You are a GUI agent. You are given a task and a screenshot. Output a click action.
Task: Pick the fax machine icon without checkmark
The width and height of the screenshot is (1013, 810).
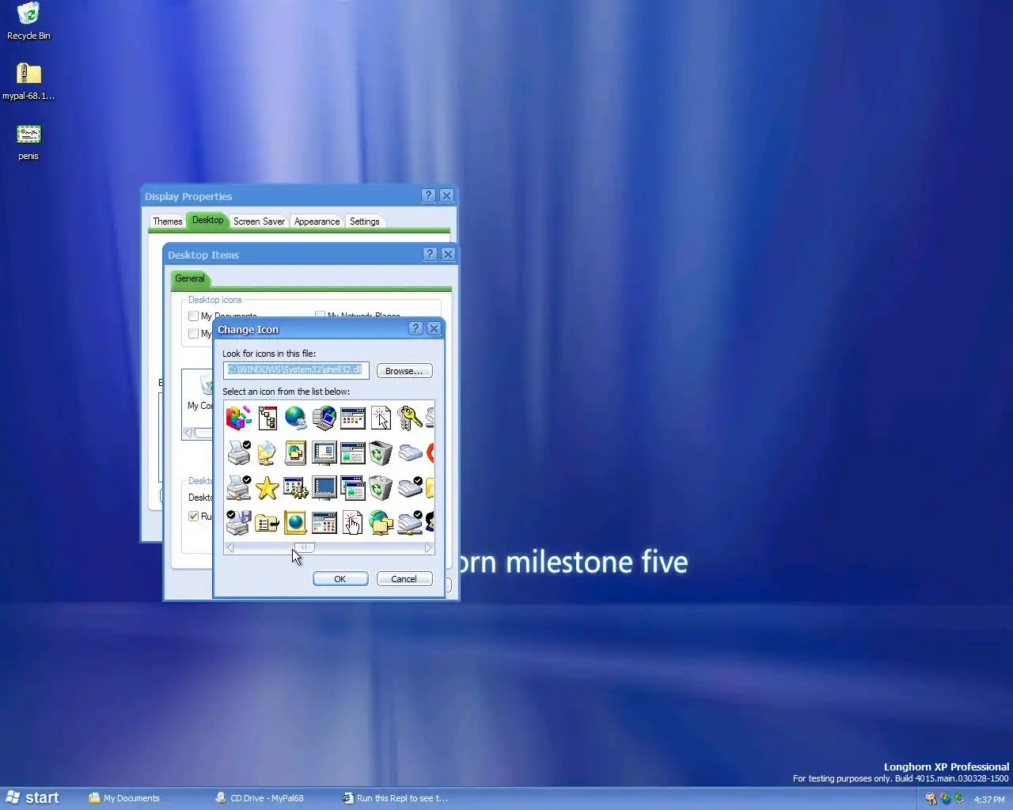409,453
